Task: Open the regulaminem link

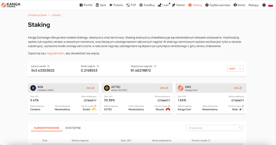Action: tap(56, 53)
